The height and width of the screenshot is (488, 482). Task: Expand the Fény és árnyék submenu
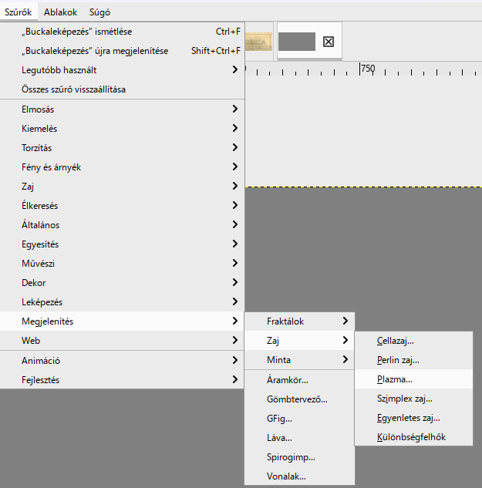pyautogui.click(x=122, y=167)
